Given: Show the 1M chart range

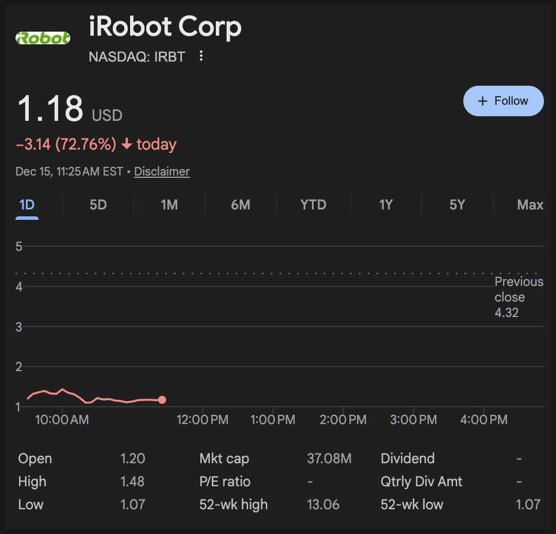Looking at the screenshot, I should click(169, 205).
